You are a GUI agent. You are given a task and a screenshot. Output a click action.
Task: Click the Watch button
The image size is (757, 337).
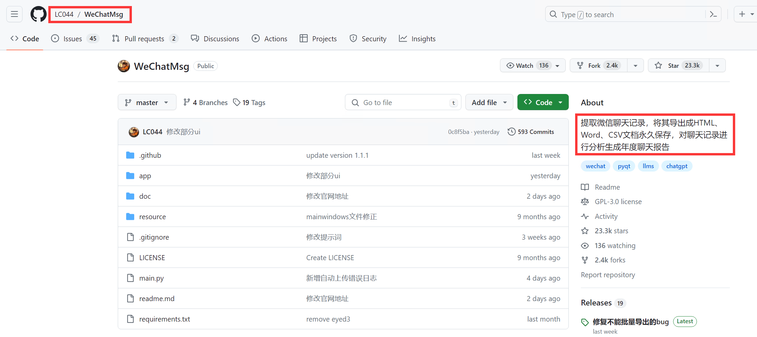click(533, 65)
